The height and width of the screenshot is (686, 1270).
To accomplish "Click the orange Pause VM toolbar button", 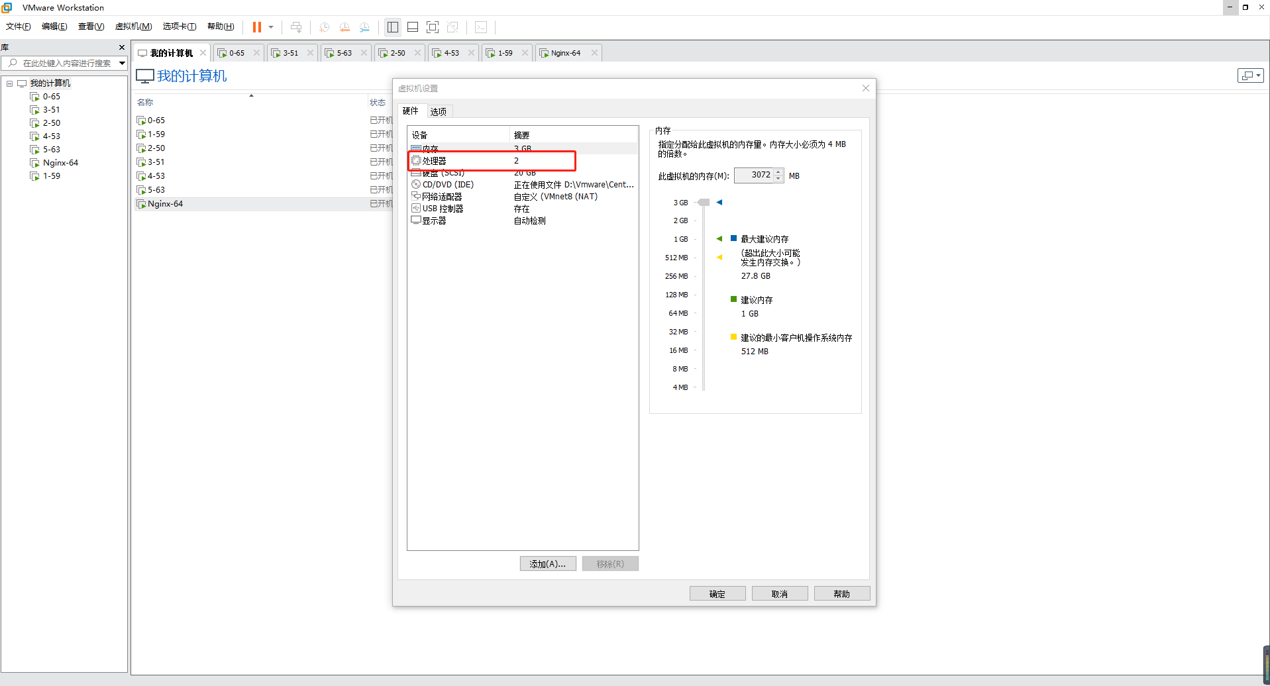I will coord(257,27).
